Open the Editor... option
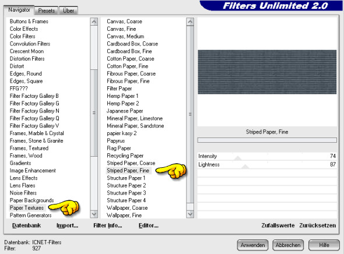344x254 pixels. click(149, 225)
